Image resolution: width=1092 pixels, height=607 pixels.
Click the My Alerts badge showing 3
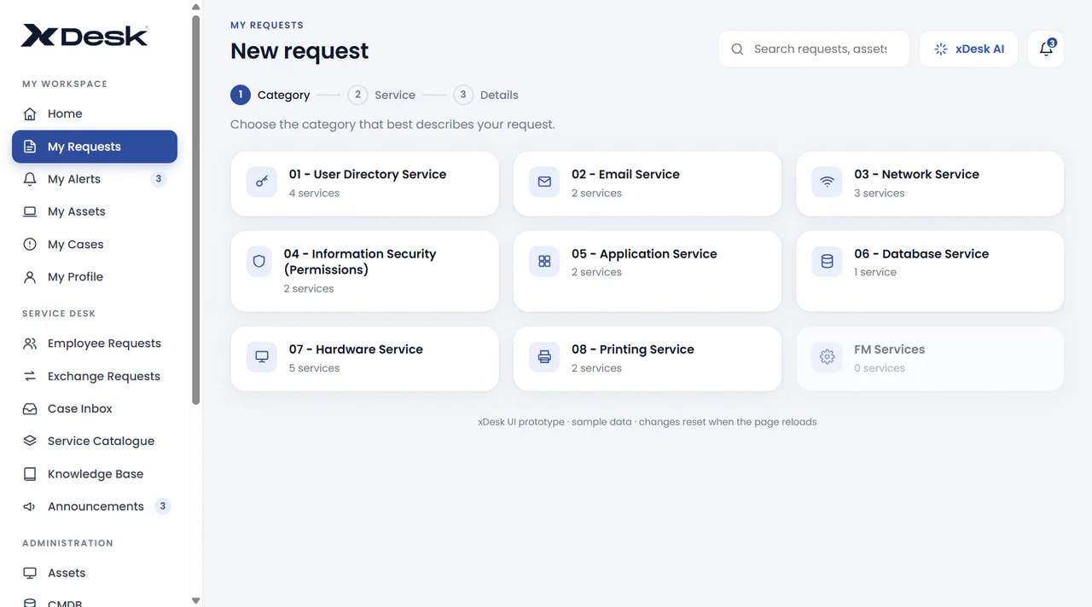[158, 179]
